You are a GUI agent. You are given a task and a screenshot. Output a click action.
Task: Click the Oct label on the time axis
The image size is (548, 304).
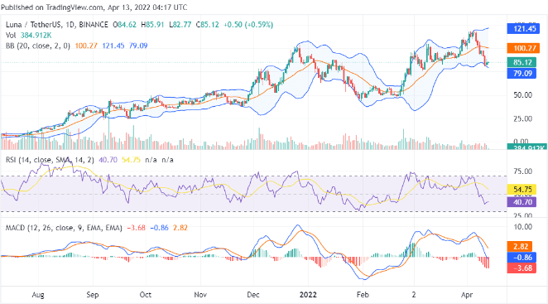point(146,295)
